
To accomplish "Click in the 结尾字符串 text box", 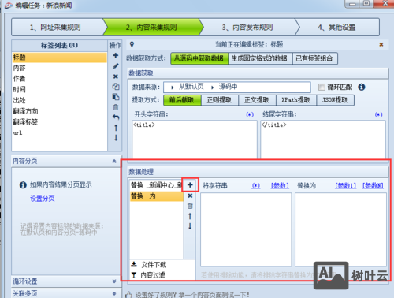I will point(323,140).
